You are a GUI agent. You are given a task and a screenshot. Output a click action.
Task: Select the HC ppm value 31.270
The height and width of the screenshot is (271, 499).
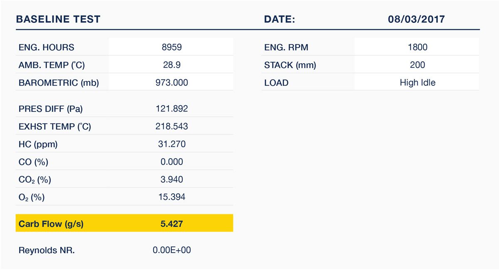click(171, 144)
